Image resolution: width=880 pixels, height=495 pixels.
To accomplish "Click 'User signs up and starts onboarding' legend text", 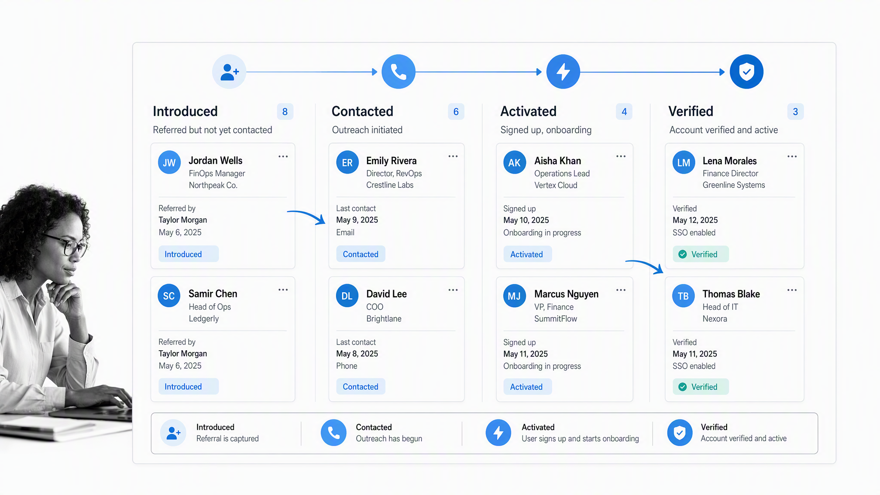I will (580, 438).
